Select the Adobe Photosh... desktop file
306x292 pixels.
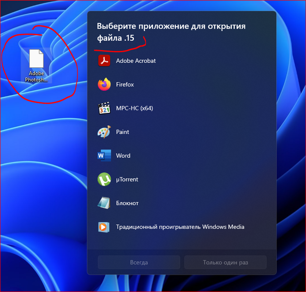pyautogui.click(x=36, y=66)
